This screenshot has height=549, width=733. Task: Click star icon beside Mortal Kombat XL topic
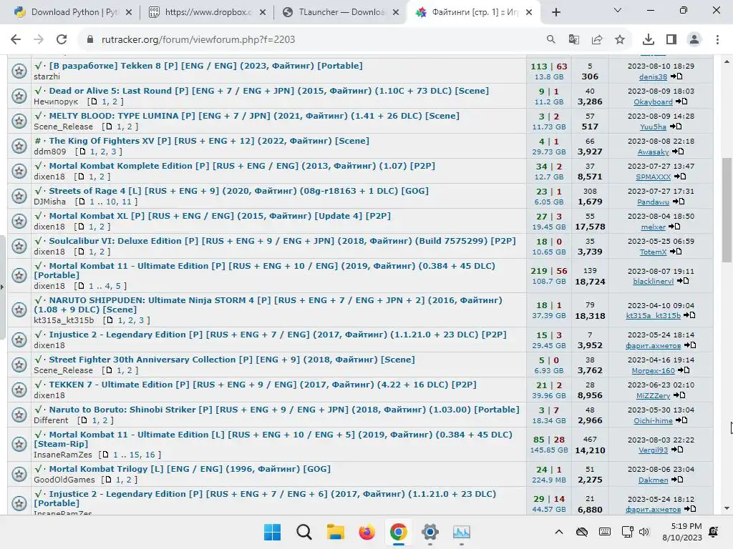point(19,221)
